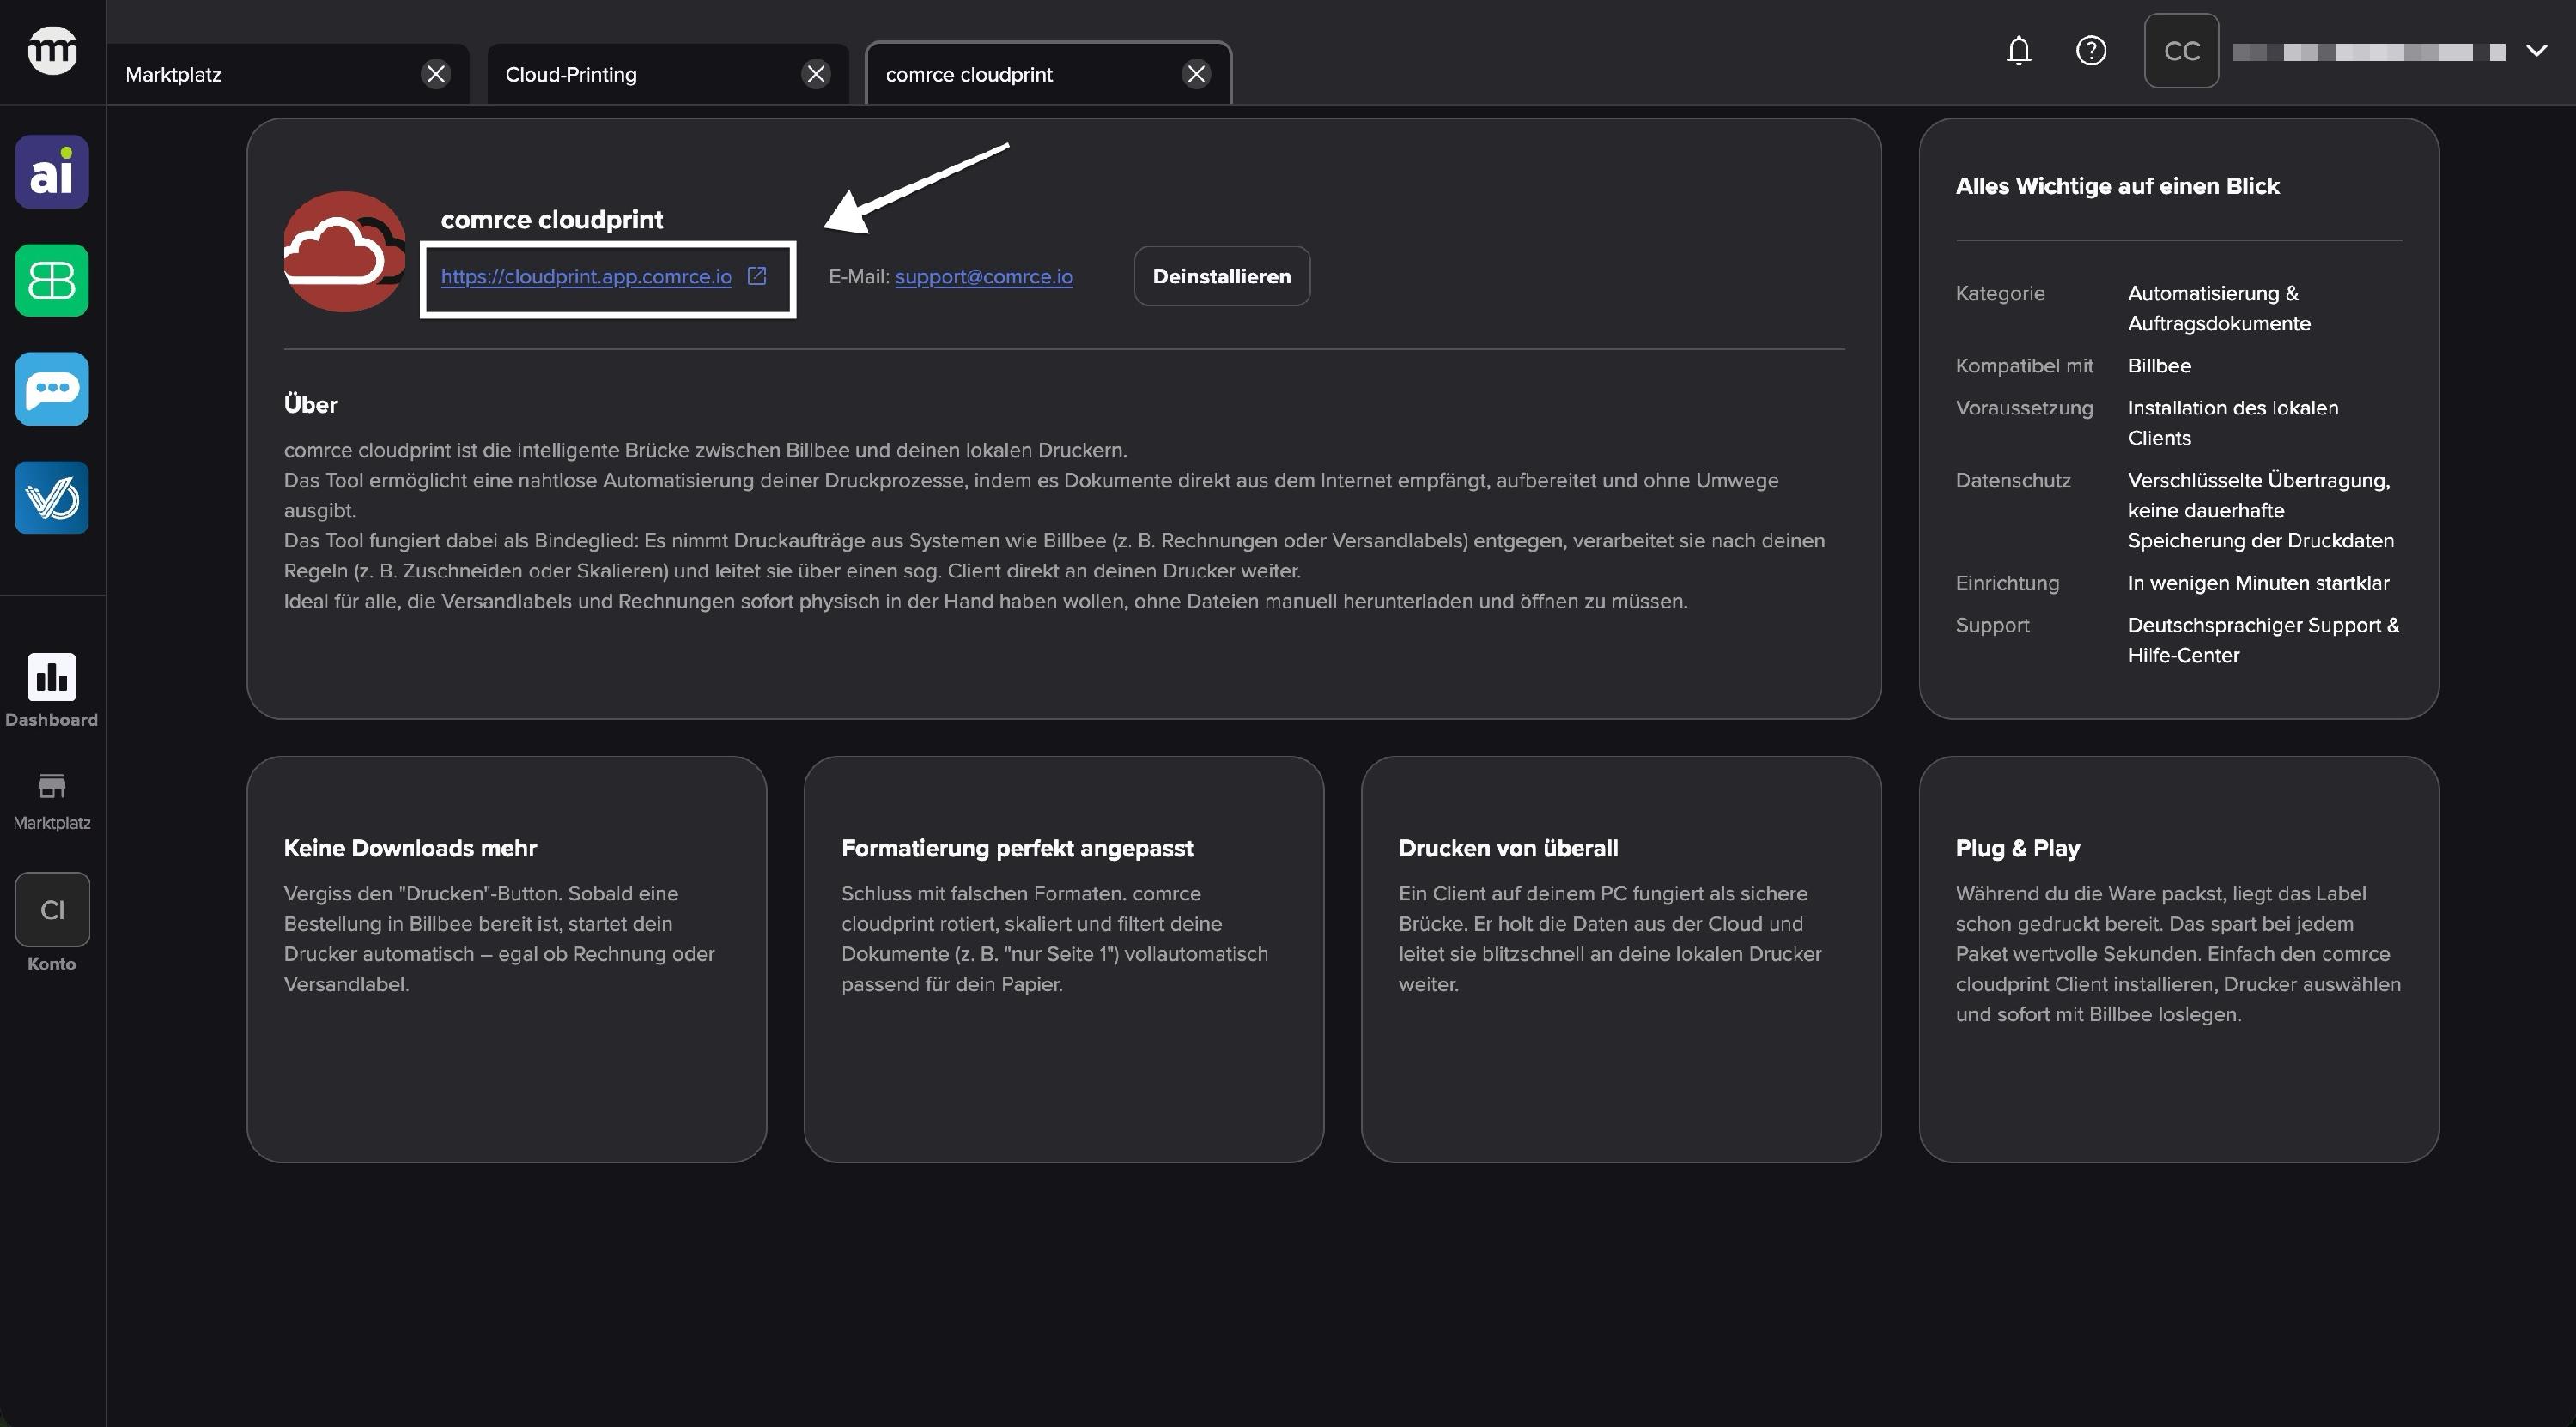Click the home logo icon
Viewport: 2576px width, 1427px height.
[x=52, y=51]
